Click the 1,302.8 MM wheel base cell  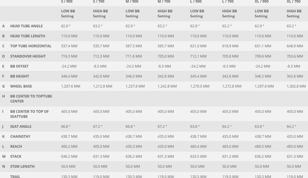pos(296,86)
